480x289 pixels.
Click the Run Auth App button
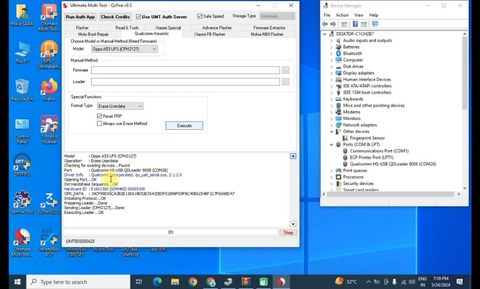coord(80,17)
